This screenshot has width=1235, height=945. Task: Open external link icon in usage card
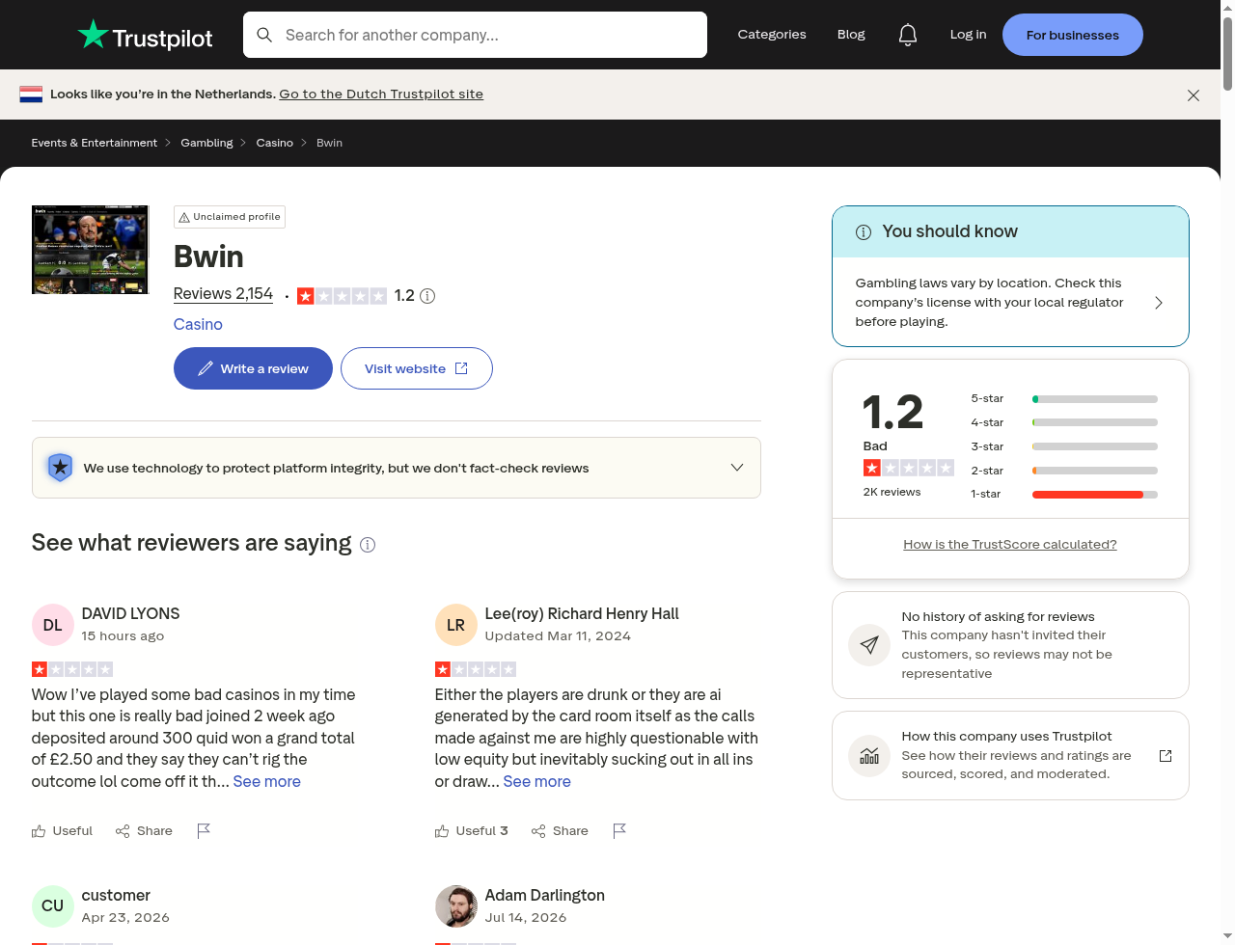[1166, 756]
